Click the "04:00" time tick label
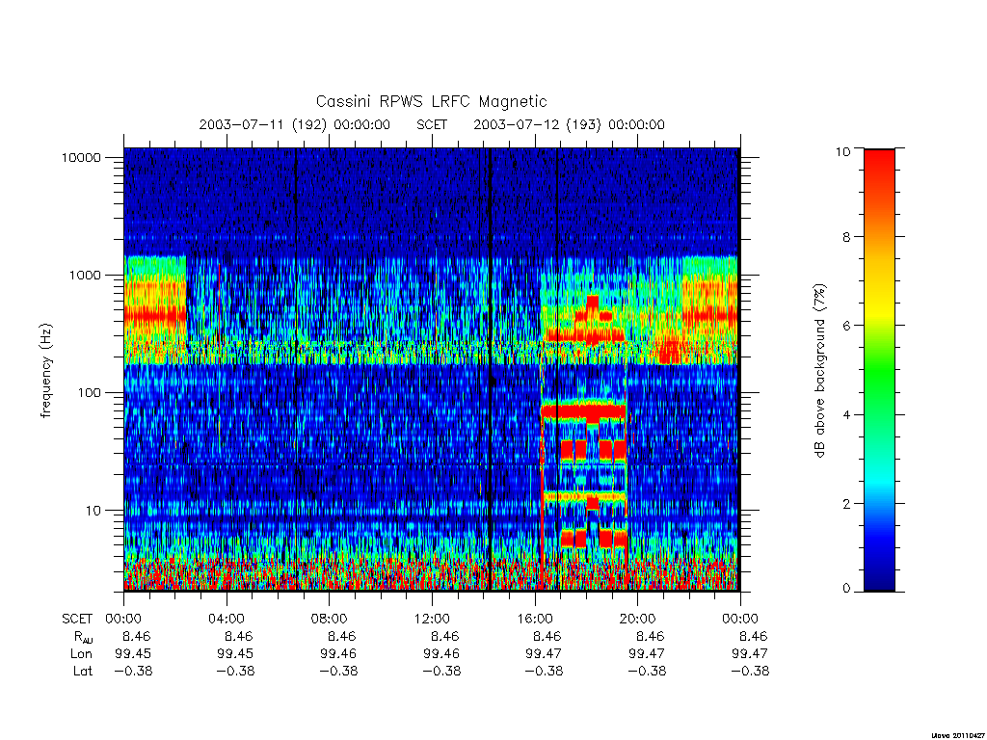Viewport: 987px width, 740px height. point(226,619)
